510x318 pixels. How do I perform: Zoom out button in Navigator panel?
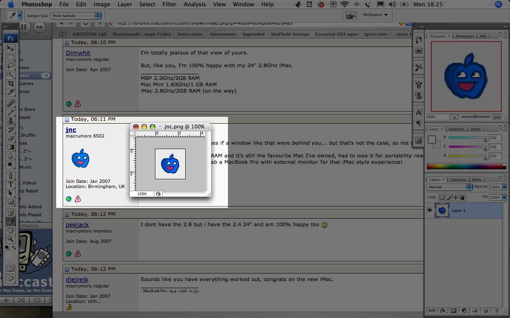(454, 117)
